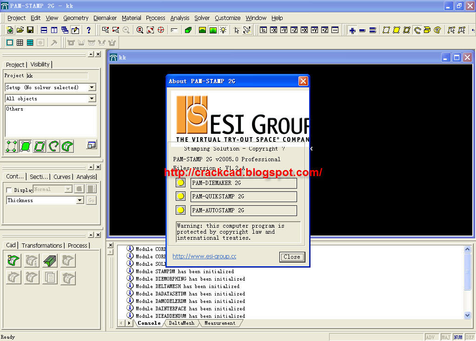Click the red crosshair center-view icon
Image resolution: width=476 pixels, height=341 pixels.
tap(161, 30)
